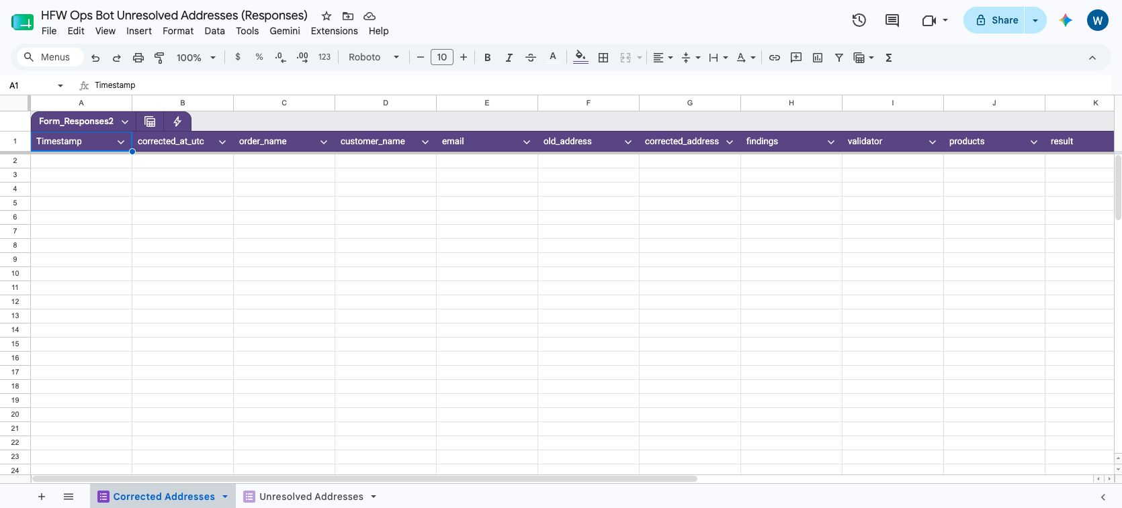Click the Move to folder icon
The height and width of the screenshot is (508, 1122).
(348, 15)
